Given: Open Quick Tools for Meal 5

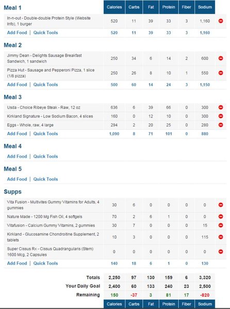Looking at the screenshot, I should click(45, 179).
